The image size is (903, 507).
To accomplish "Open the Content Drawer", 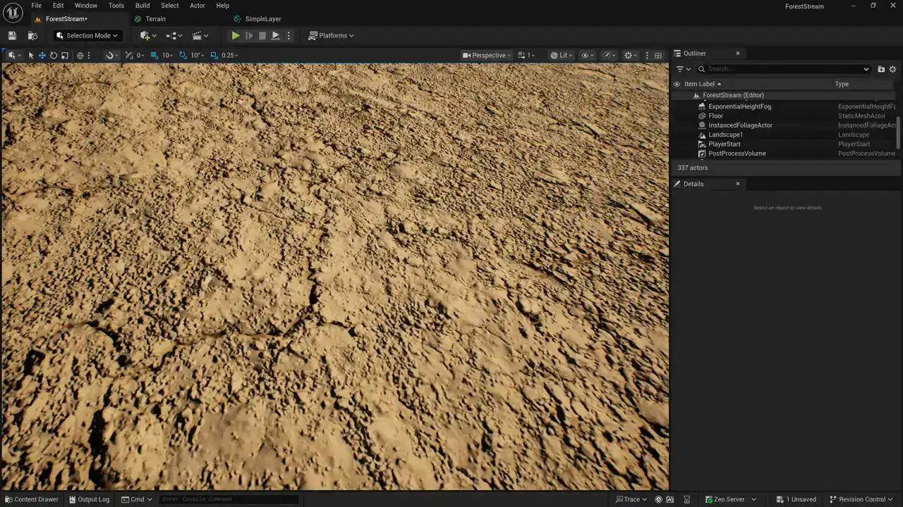I will click(32, 499).
